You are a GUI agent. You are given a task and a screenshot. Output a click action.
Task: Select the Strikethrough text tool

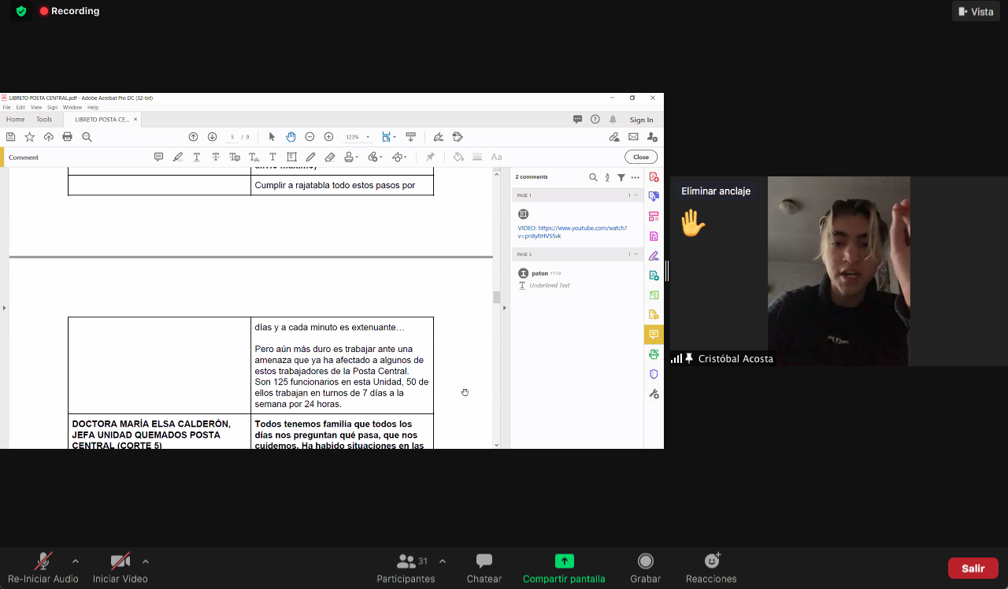pos(215,157)
